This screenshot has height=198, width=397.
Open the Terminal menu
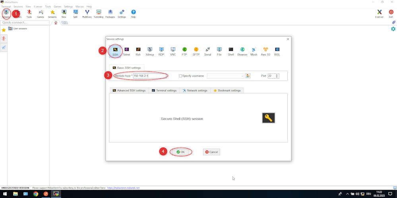pos(6,7)
